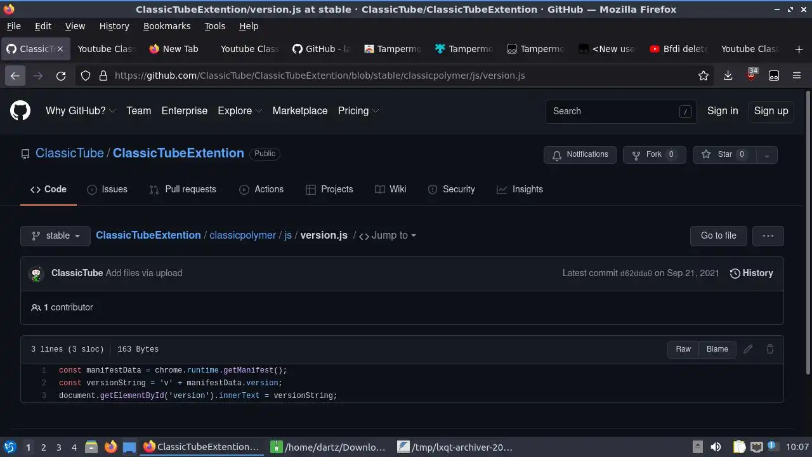Screen dimensions: 812x457
Task: View the Raw file contents
Action: [x=683, y=349]
